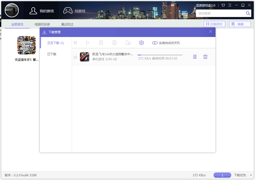Open the 下载优先 dropdown
Viewport: 255px width, 180px height.
[x=243, y=175]
